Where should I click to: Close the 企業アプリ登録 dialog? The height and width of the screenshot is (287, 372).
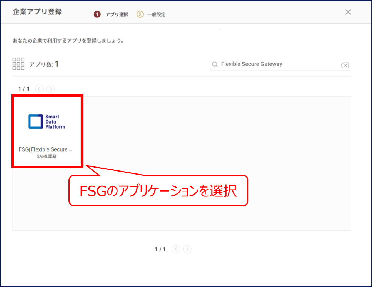click(348, 12)
